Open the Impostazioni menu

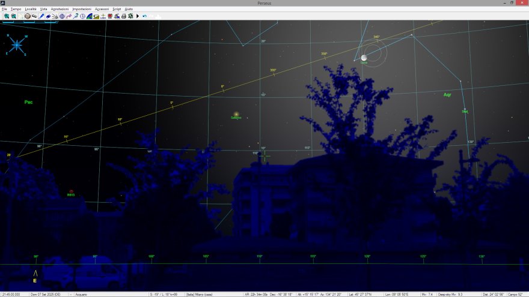82,10
